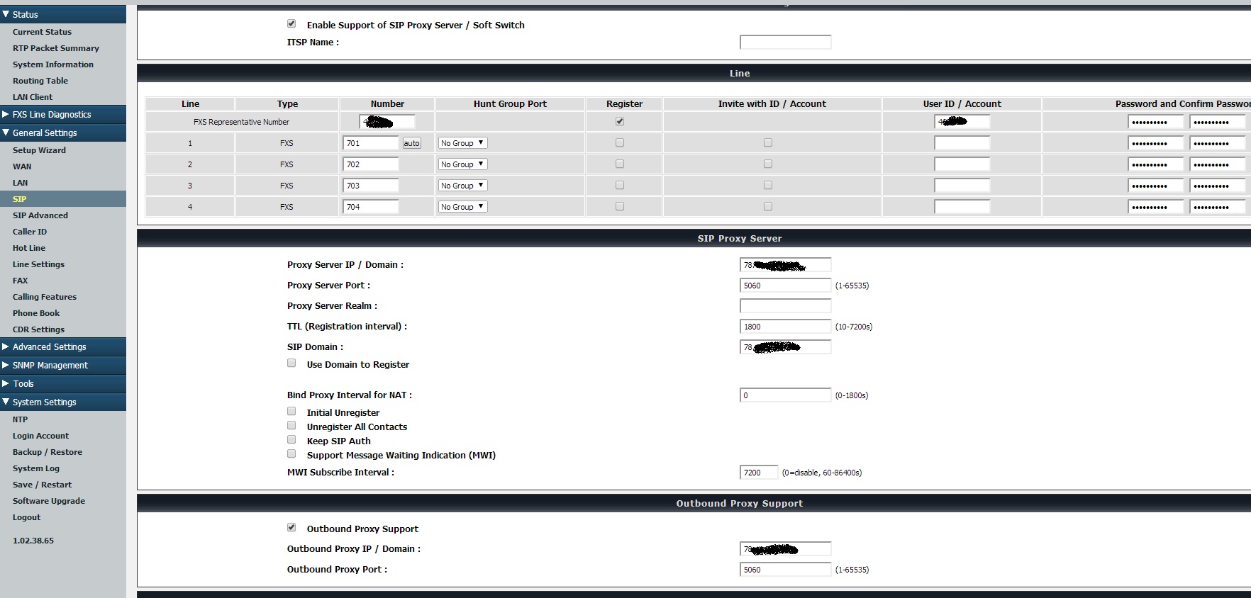The width and height of the screenshot is (1251, 598).
Task: Click the auto button for line 1
Action: click(x=412, y=143)
